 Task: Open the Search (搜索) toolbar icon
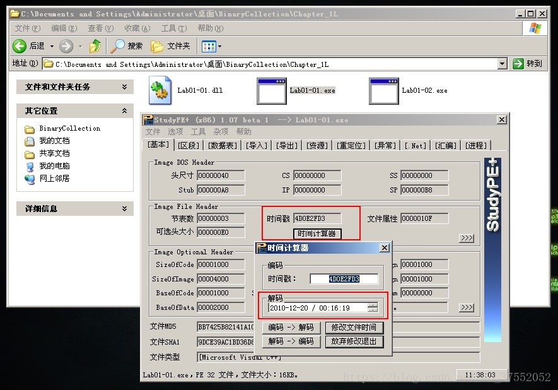[117, 46]
